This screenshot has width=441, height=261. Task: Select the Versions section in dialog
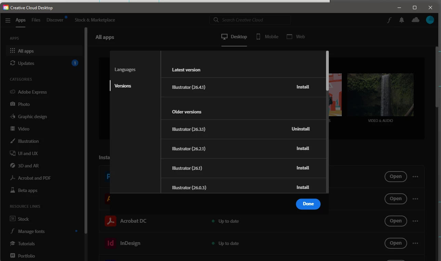tap(123, 86)
